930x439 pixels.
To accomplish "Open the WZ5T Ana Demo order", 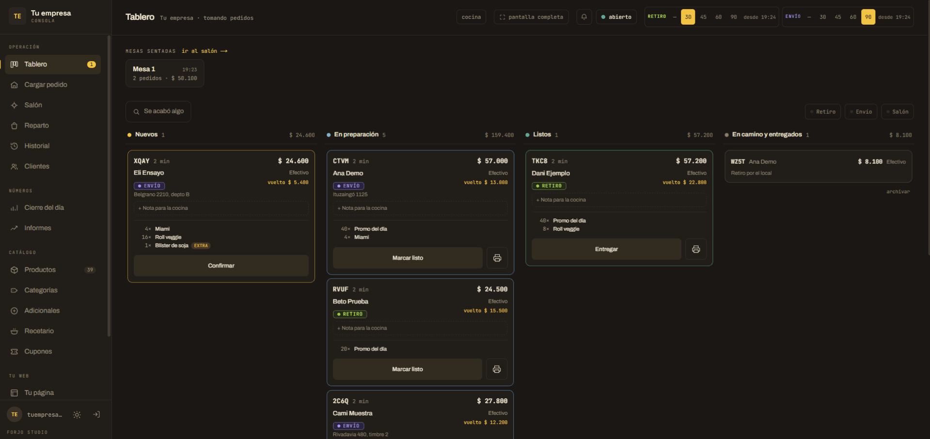I will (x=818, y=167).
